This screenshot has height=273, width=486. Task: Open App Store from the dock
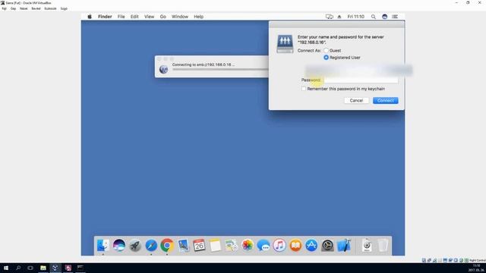tap(311, 246)
